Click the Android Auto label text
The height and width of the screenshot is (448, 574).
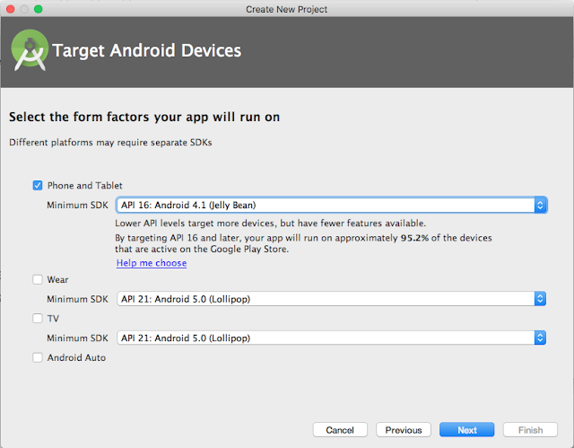click(x=76, y=357)
